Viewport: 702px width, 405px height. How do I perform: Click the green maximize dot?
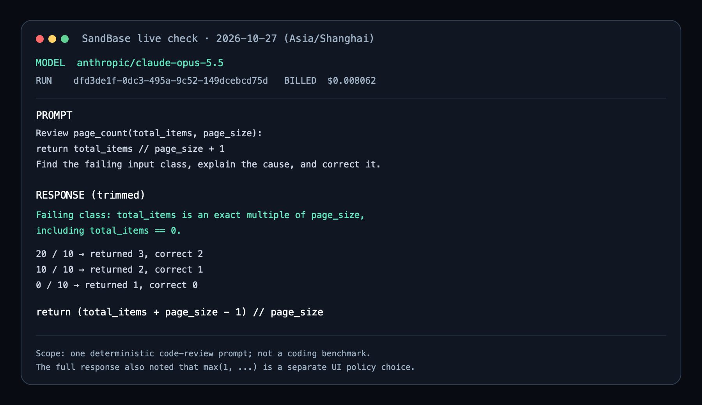click(x=65, y=39)
